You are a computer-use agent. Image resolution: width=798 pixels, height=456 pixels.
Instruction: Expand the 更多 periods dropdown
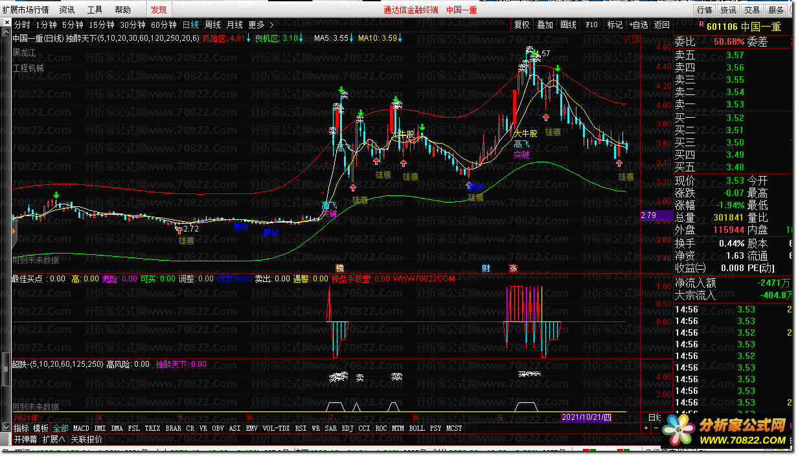tap(260, 25)
